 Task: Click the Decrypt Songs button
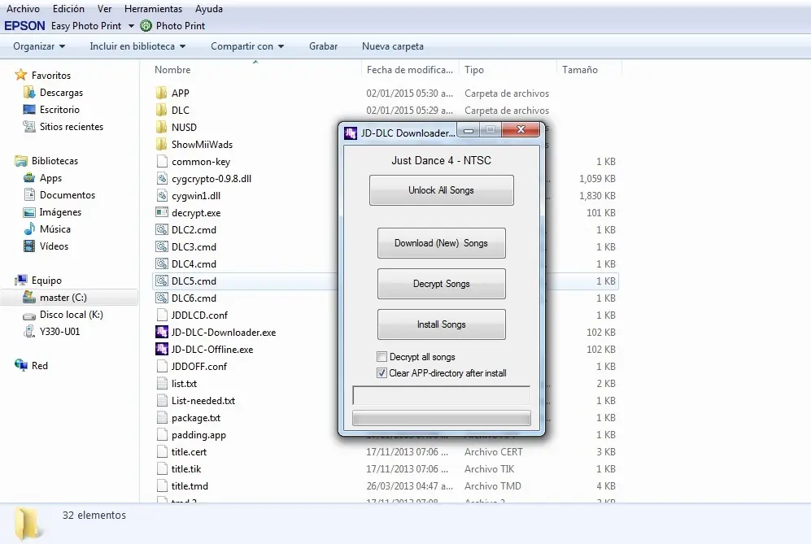pos(441,283)
